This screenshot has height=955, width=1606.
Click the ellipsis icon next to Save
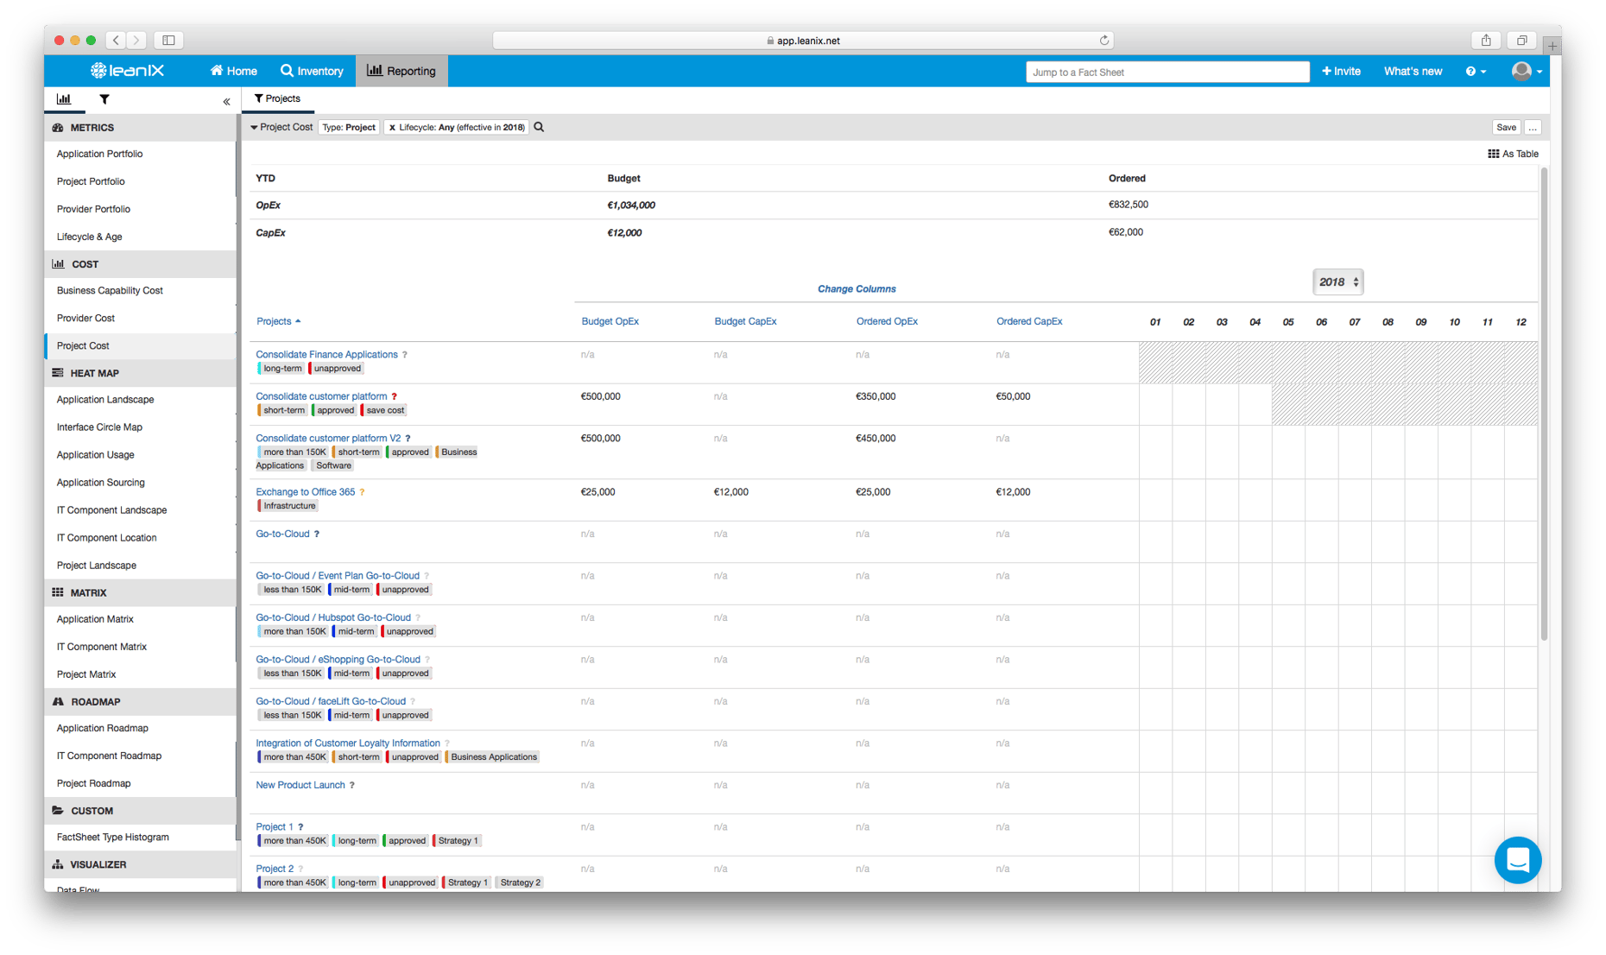[x=1533, y=127]
